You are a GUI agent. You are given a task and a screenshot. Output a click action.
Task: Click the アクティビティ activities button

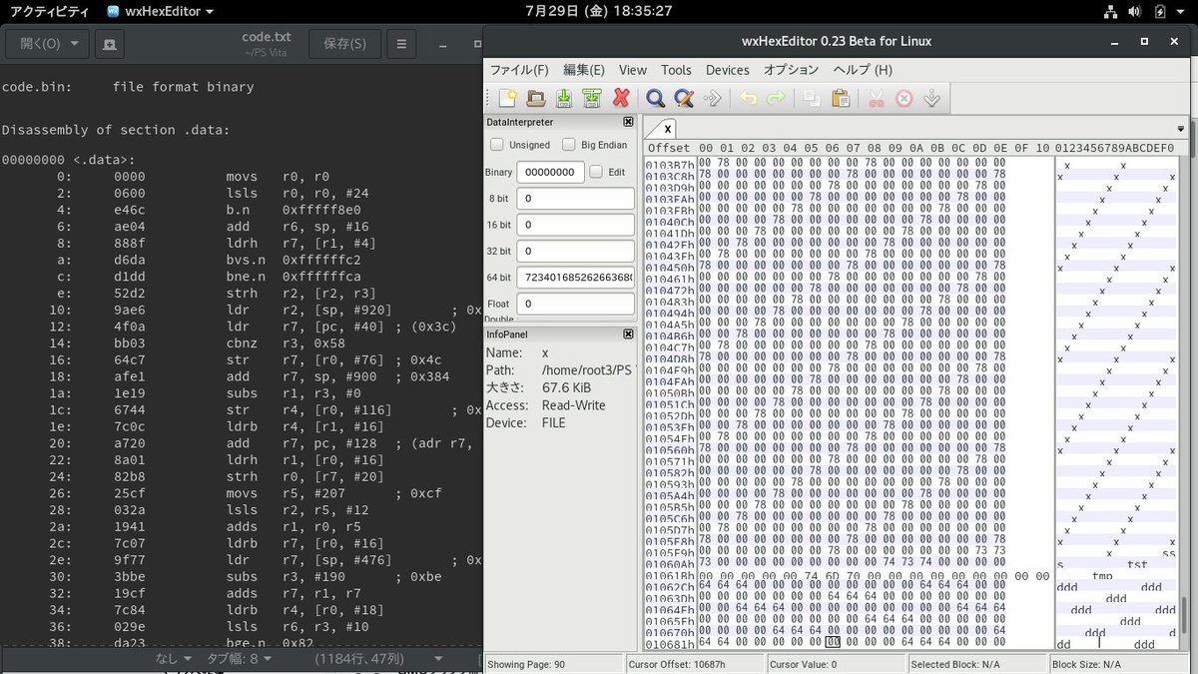pyautogui.click(x=49, y=12)
